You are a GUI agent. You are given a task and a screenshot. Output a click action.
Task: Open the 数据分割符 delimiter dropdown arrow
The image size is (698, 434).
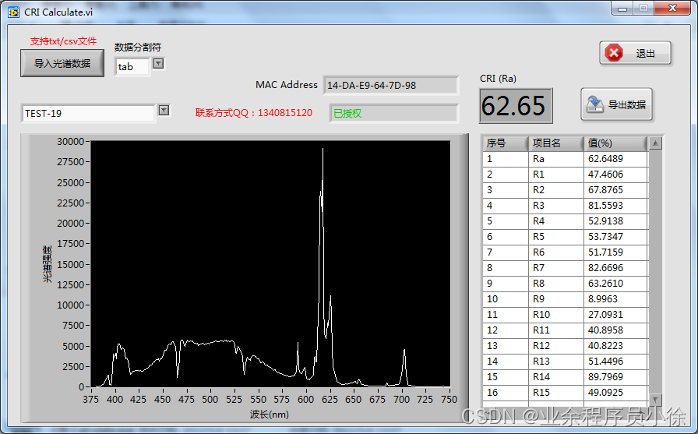(158, 64)
